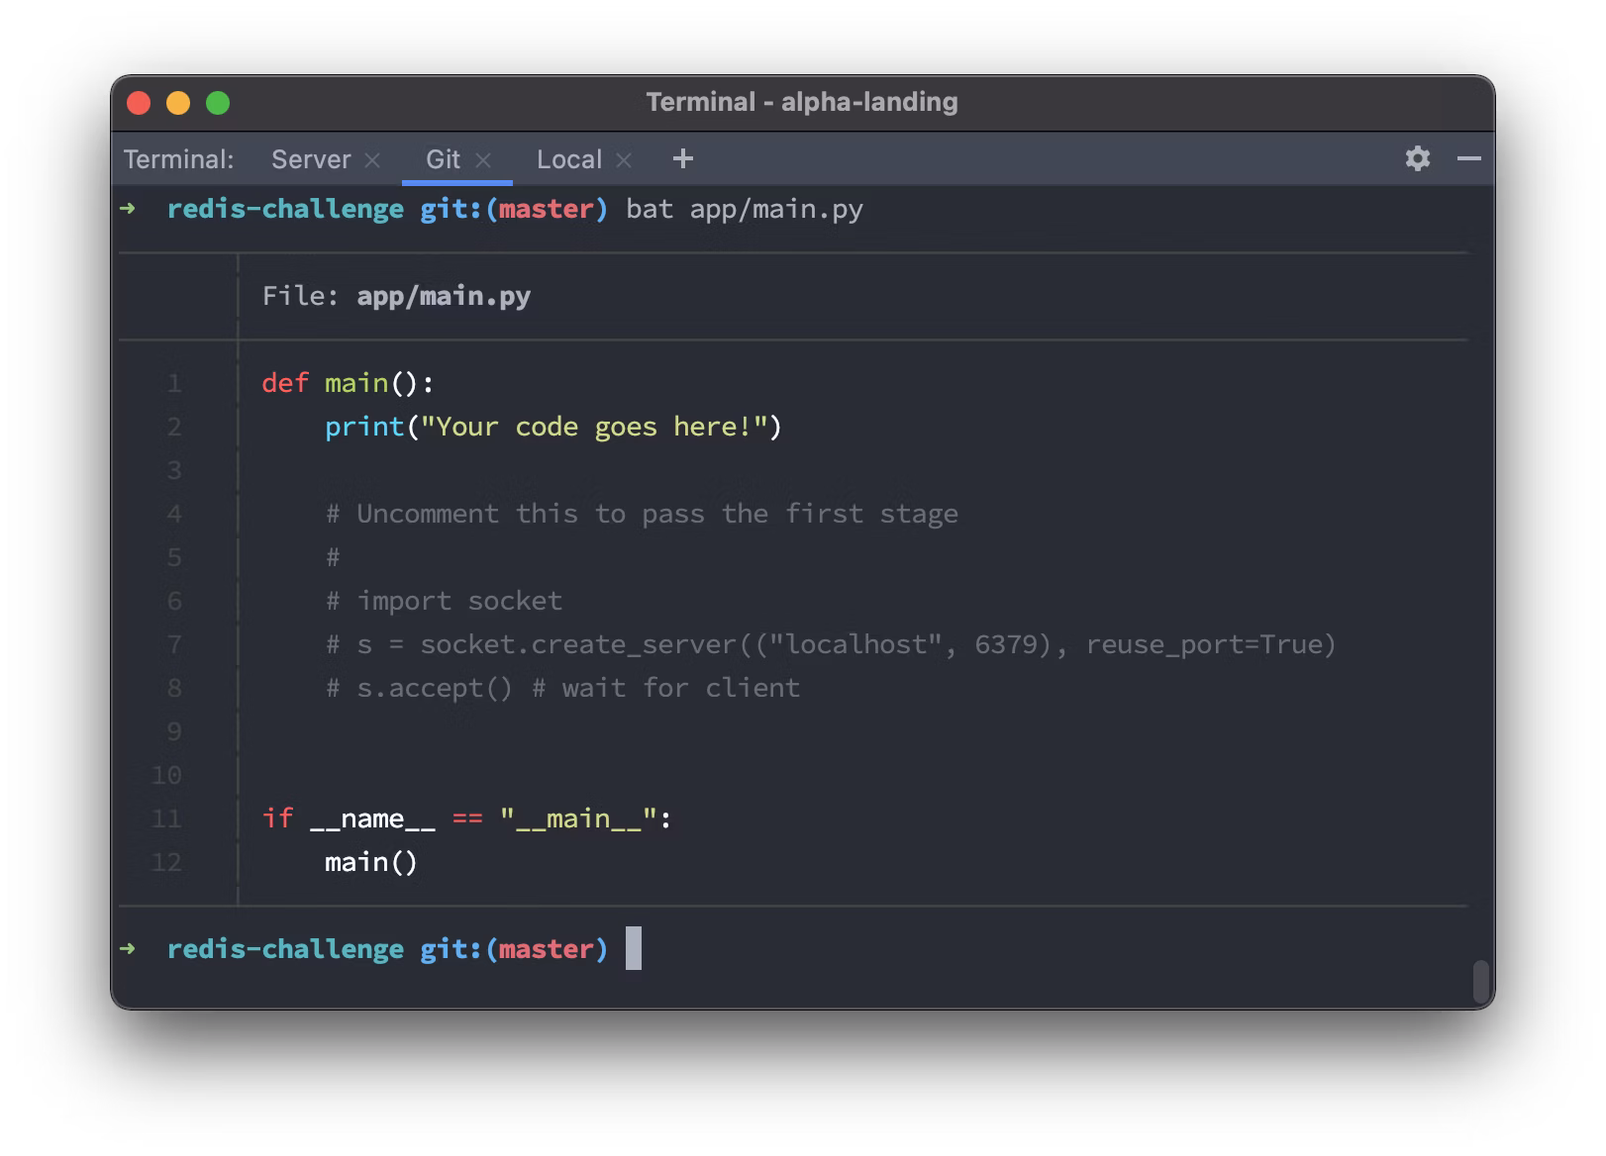This screenshot has height=1156, width=1606.
Task: Click the socket.create_server comment on line 7
Action: [x=832, y=644]
